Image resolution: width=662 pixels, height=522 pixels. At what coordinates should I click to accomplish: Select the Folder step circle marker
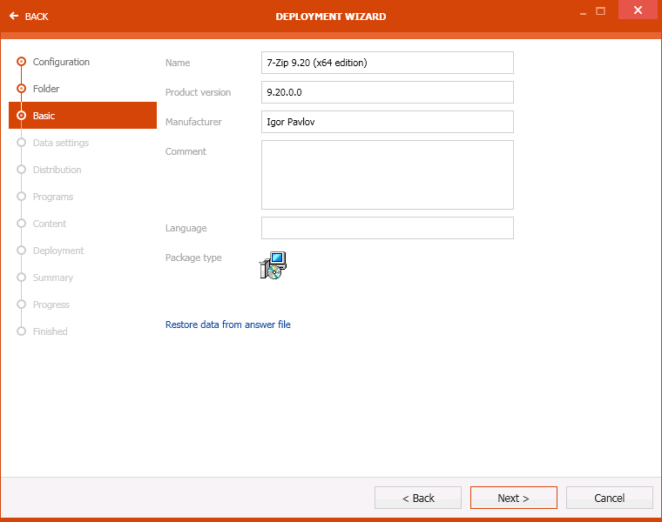(22, 89)
